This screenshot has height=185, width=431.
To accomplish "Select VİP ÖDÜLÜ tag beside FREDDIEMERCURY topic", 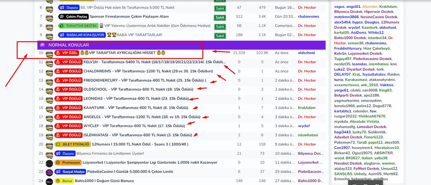I will point(68,80).
